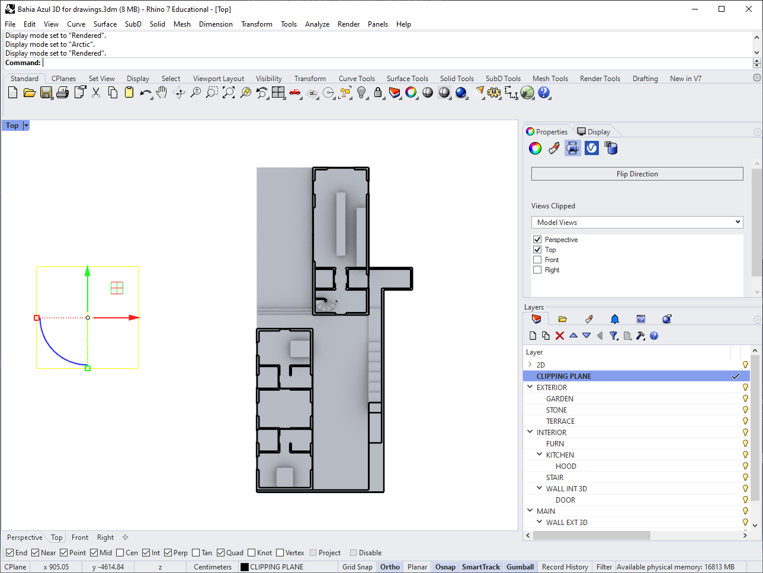Open the Surface menu
The image size is (763, 573).
[105, 24]
